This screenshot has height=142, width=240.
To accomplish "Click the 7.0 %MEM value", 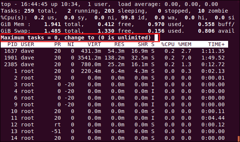I will (186, 58).
